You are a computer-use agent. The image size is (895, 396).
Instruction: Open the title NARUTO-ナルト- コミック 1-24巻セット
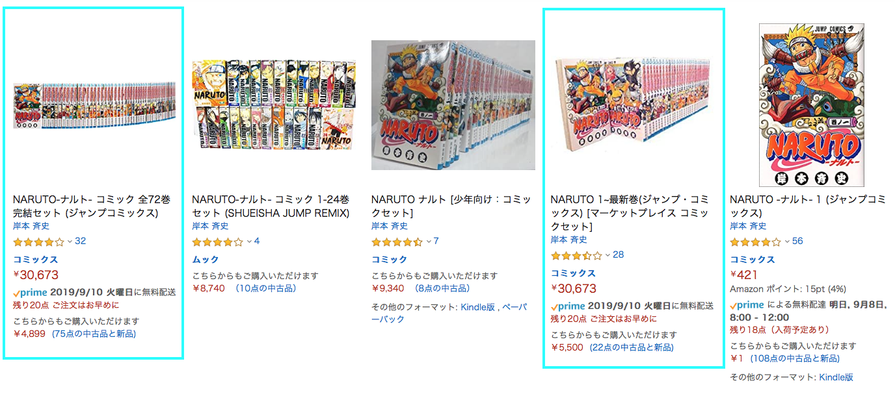pyautogui.click(x=271, y=206)
